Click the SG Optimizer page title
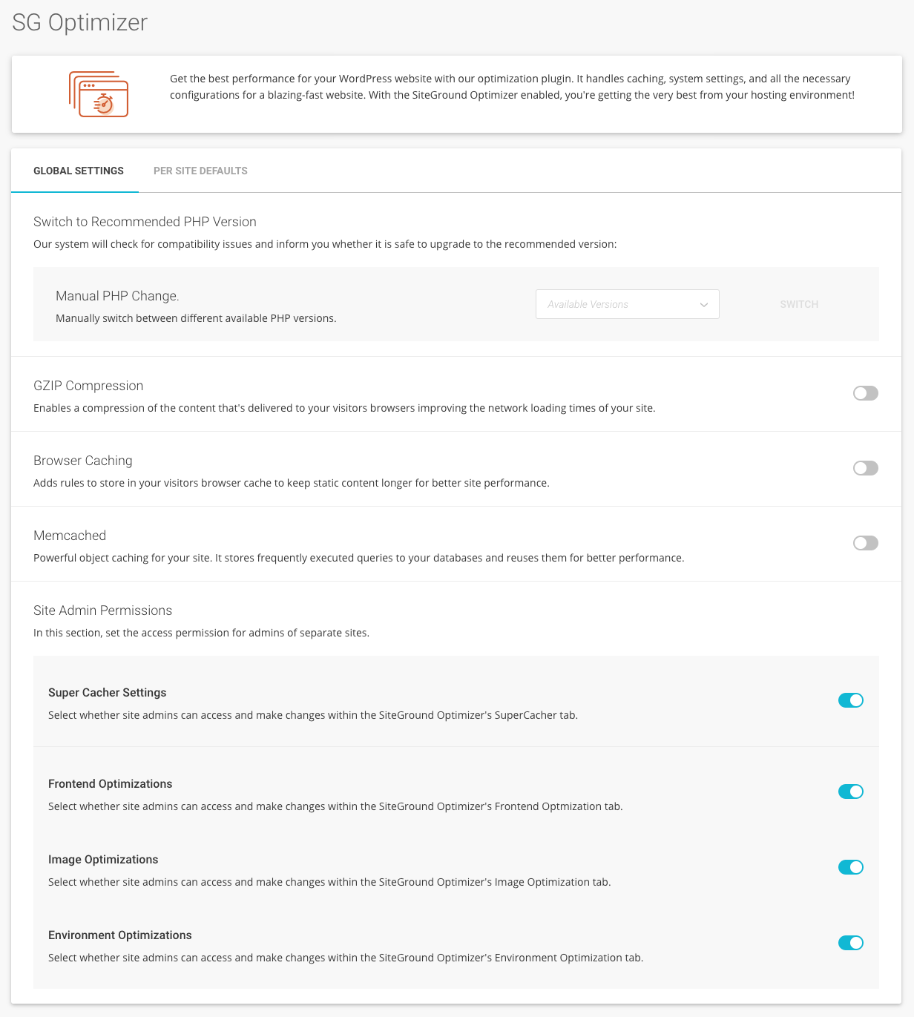 click(x=80, y=22)
